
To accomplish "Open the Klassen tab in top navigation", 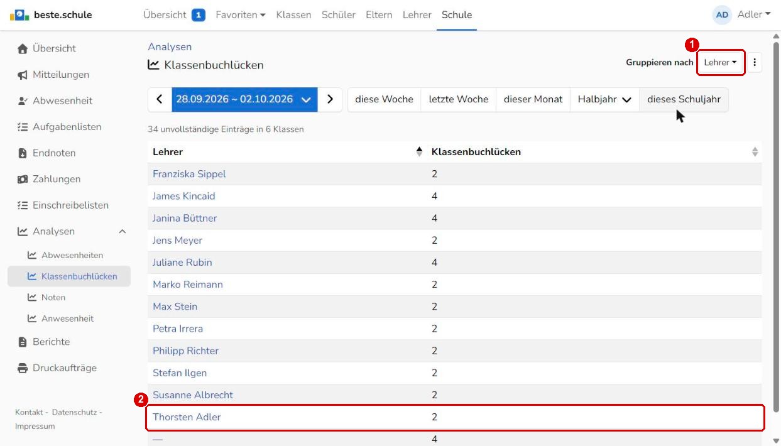I will (293, 15).
